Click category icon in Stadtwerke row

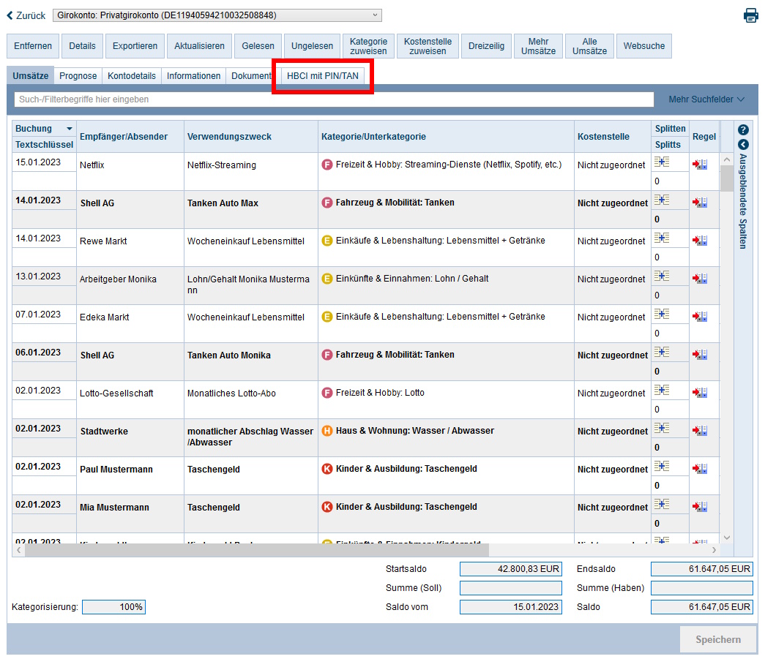tap(327, 431)
